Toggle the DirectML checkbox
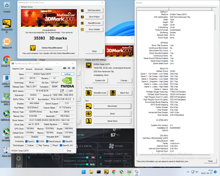The image size is (220, 176). 64,142
